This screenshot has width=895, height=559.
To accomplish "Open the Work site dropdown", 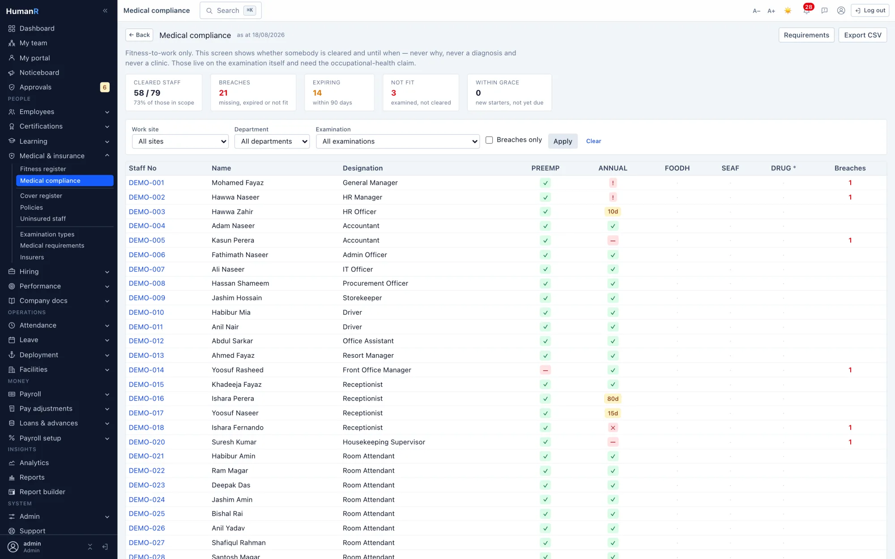I will (x=180, y=141).
